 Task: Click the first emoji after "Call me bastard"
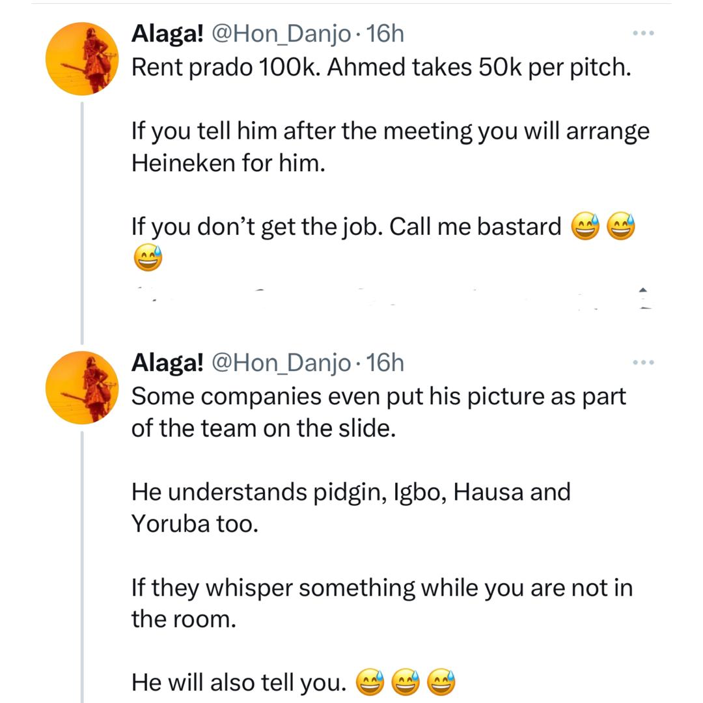point(585,228)
